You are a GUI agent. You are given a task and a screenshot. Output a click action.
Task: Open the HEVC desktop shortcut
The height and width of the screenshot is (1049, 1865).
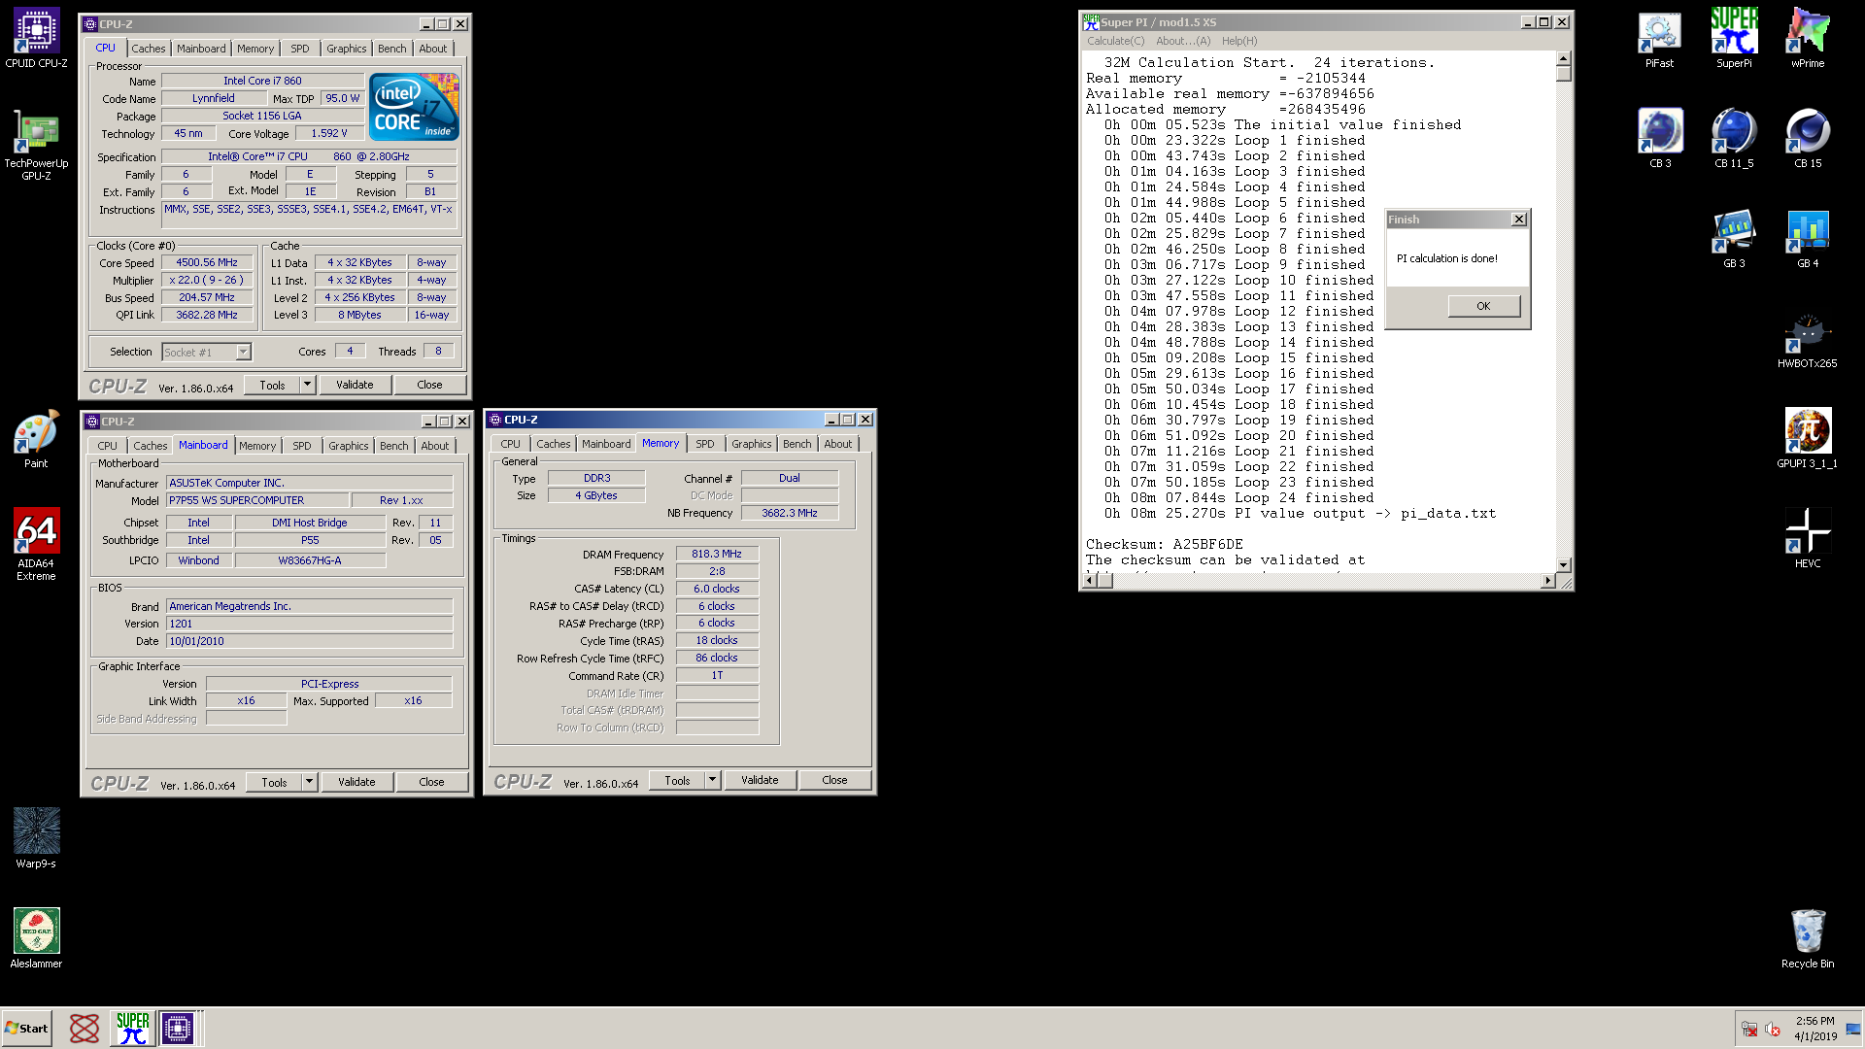pyautogui.click(x=1808, y=539)
